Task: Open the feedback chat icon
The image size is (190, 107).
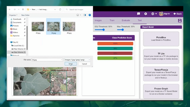Action: coord(139,14)
